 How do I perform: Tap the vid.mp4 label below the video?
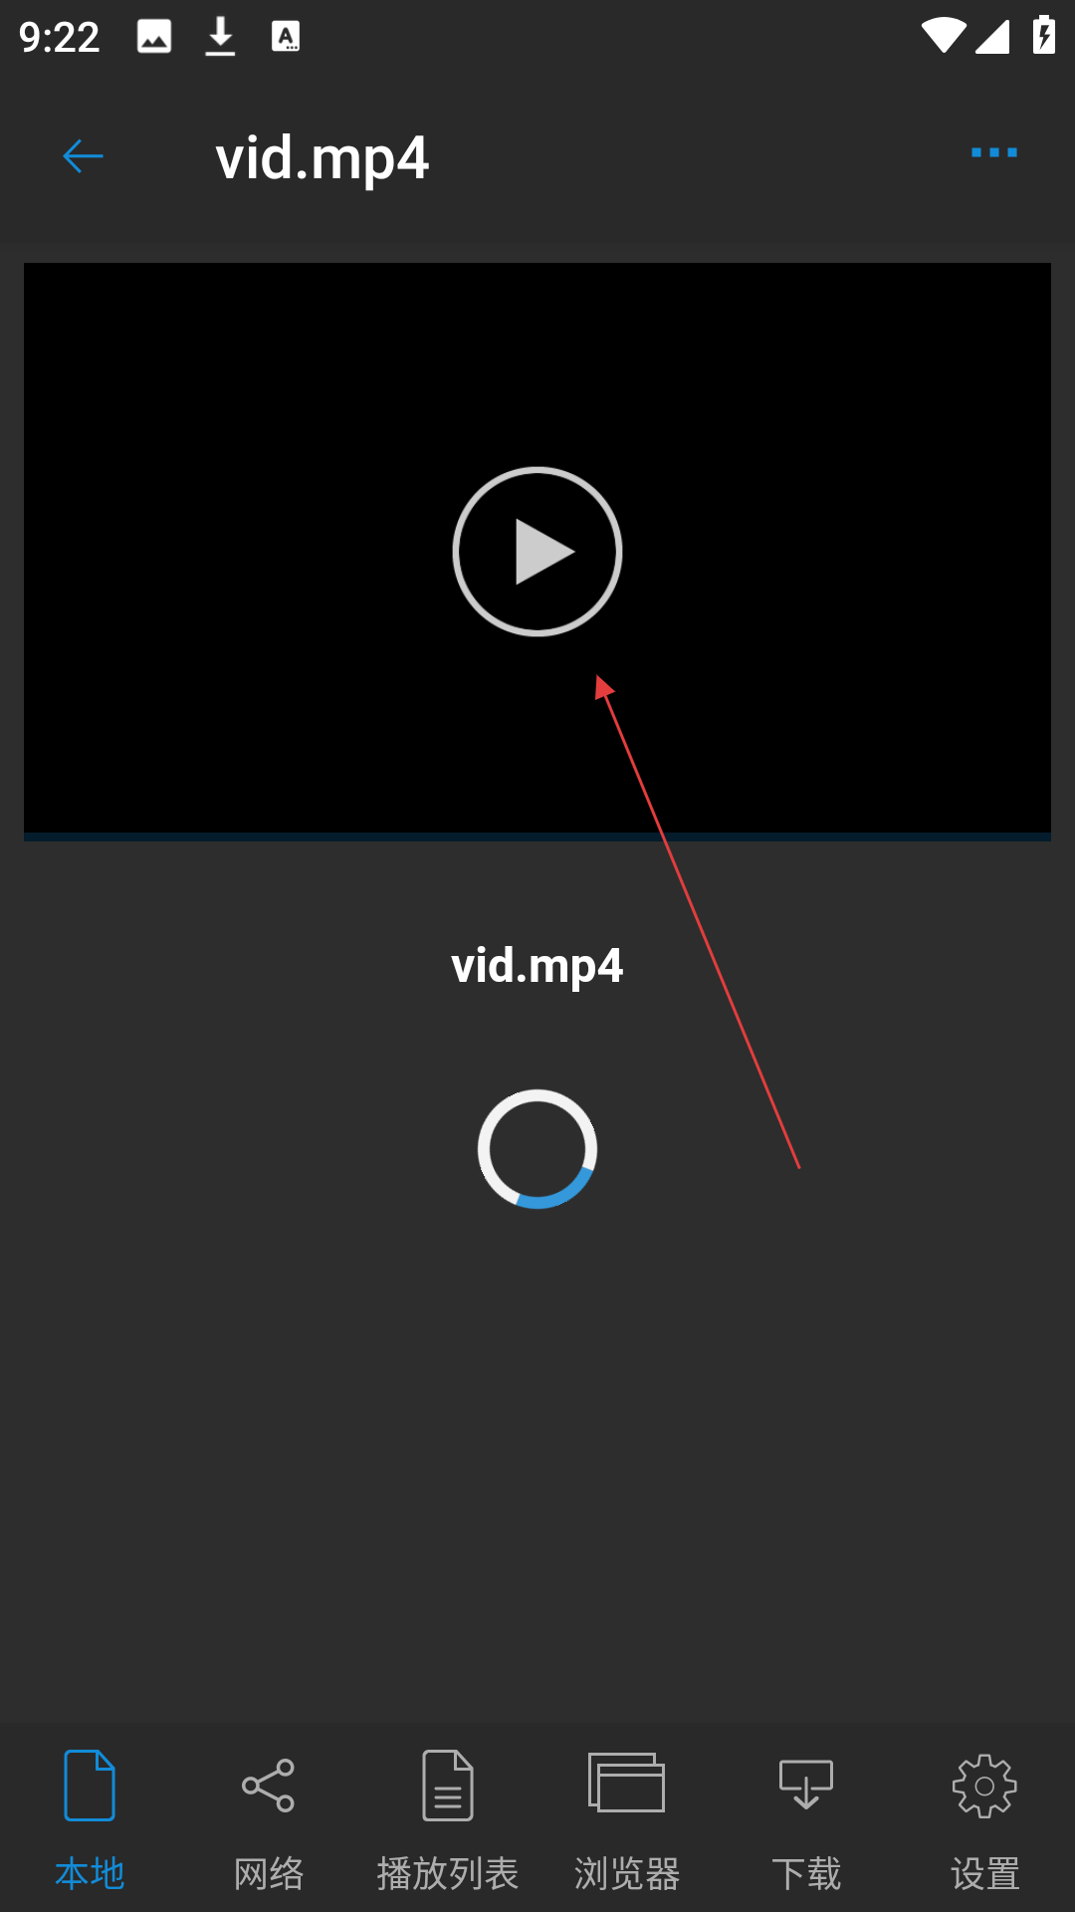pyautogui.click(x=537, y=966)
